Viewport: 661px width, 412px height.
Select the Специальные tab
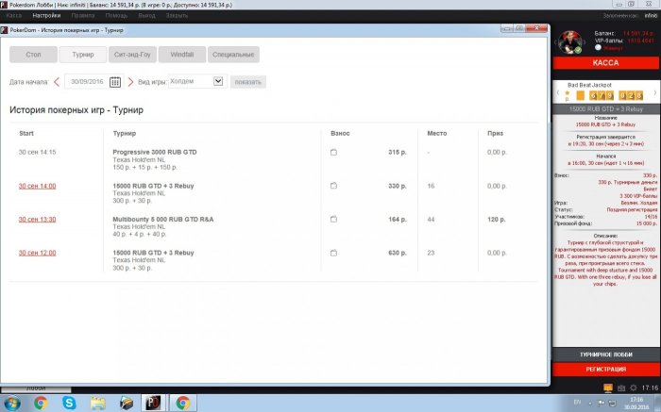coord(233,55)
